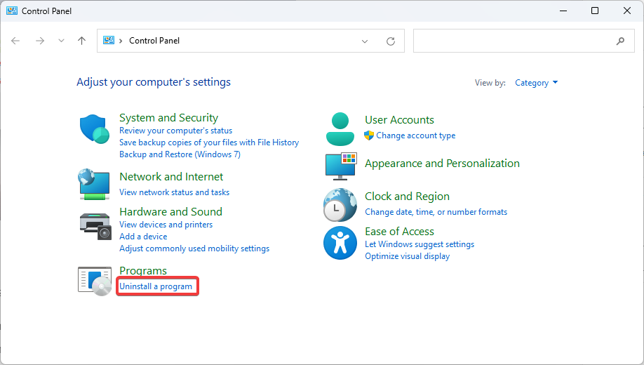Minimize the Control Panel window
This screenshot has height=365, width=644.
click(x=563, y=11)
